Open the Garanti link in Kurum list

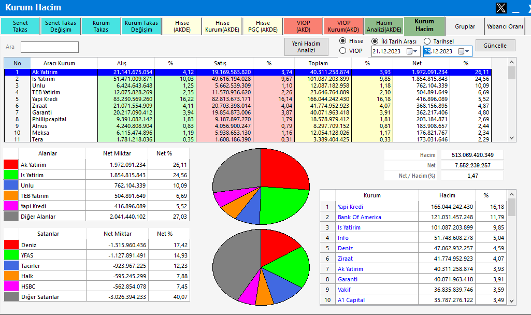pyautogui.click(x=348, y=279)
